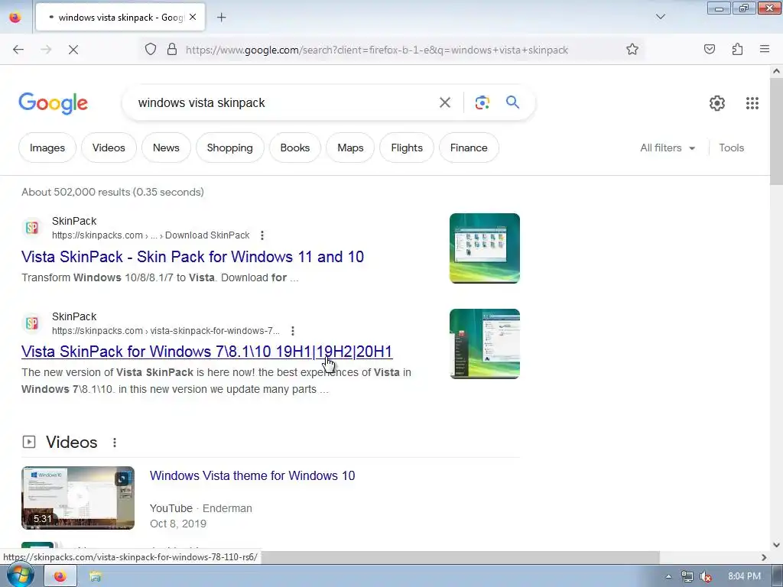Clear the Google search box text

[x=444, y=103]
